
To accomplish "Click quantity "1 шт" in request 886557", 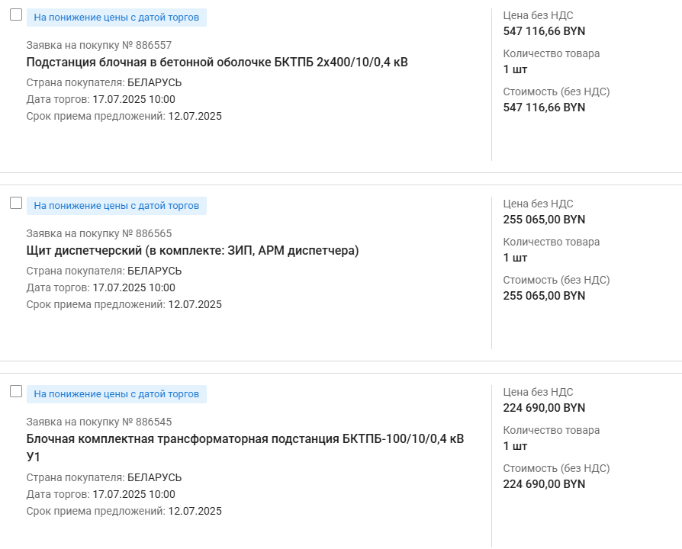I will pyautogui.click(x=515, y=69).
